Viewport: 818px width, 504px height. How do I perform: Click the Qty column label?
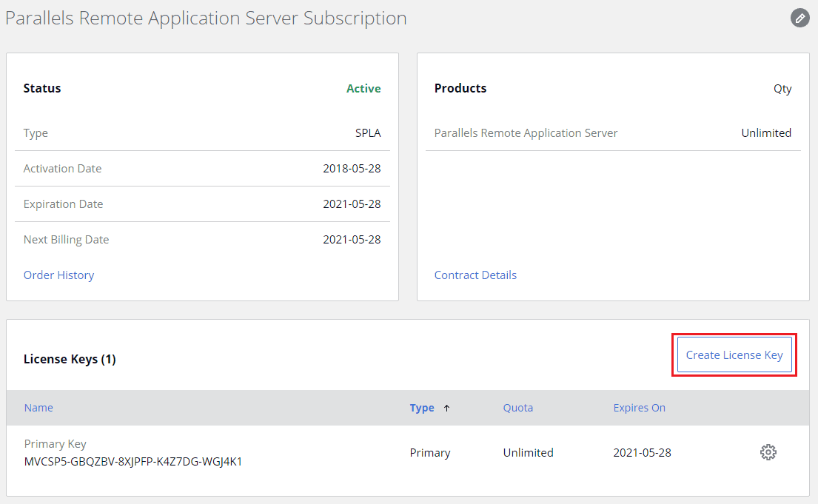click(x=782, y=90)
